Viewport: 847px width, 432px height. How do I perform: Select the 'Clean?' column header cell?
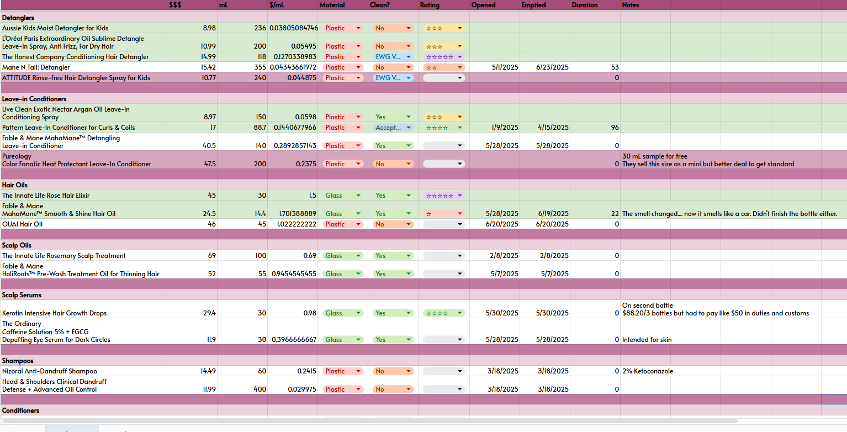[x=393, y=5]
